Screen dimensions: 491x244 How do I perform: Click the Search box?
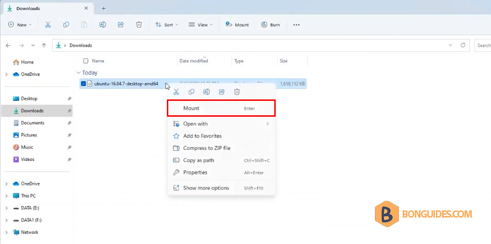coord(482,46)
